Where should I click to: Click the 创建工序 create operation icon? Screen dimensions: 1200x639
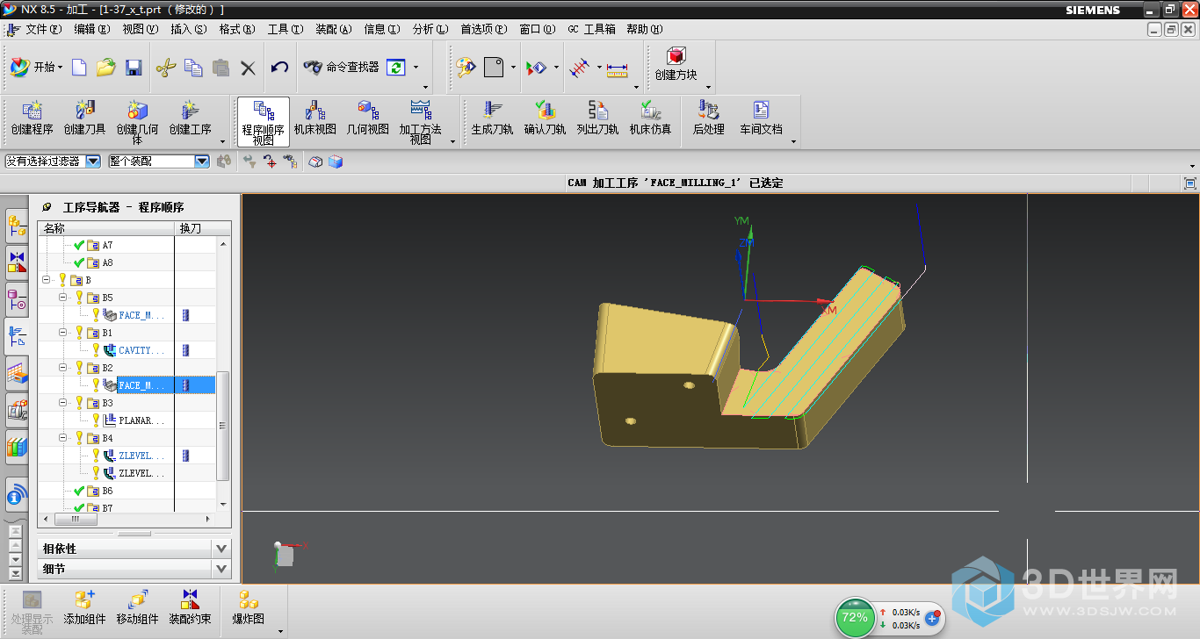click(x=191, y=118)
